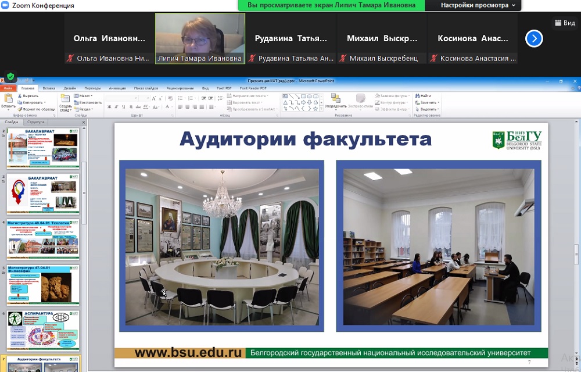Click the blue next participants arrow

pyautogui.click(x=534, y=38)
